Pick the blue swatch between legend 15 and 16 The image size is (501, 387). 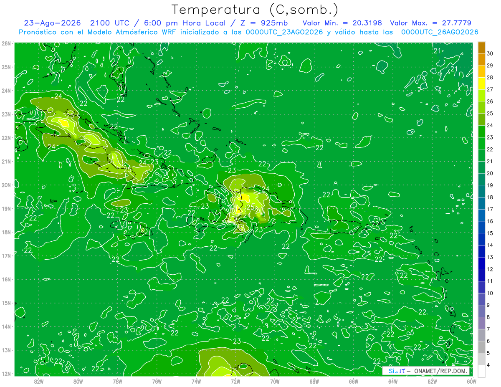click(x=481, y=227)
